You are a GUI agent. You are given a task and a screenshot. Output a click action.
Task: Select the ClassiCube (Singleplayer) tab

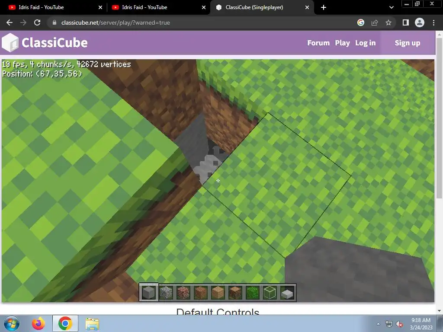(262, 7)
